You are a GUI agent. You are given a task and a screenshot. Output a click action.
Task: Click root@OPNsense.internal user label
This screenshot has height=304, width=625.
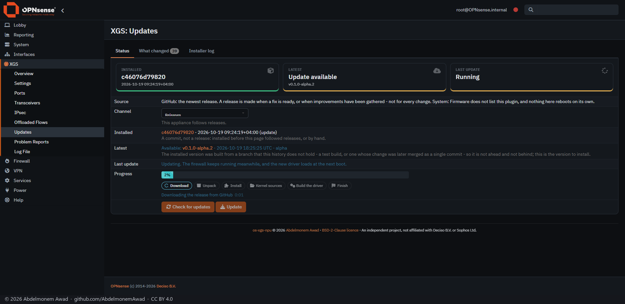(x=481, y=10)
